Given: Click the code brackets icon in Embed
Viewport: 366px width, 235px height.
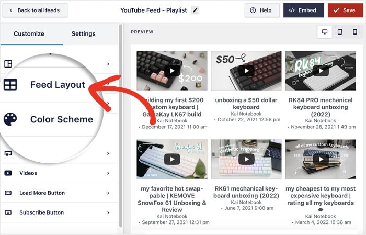Looking at the screenshot, I should 292,10.
